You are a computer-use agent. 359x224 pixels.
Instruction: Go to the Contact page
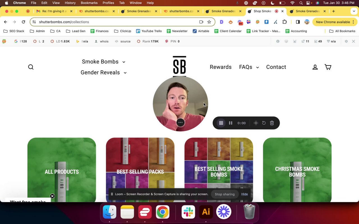(276, 67)
